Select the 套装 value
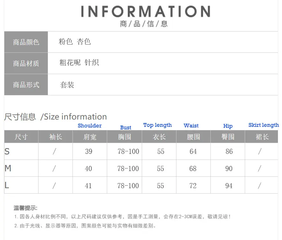282x240 pixels. (67, 85)
